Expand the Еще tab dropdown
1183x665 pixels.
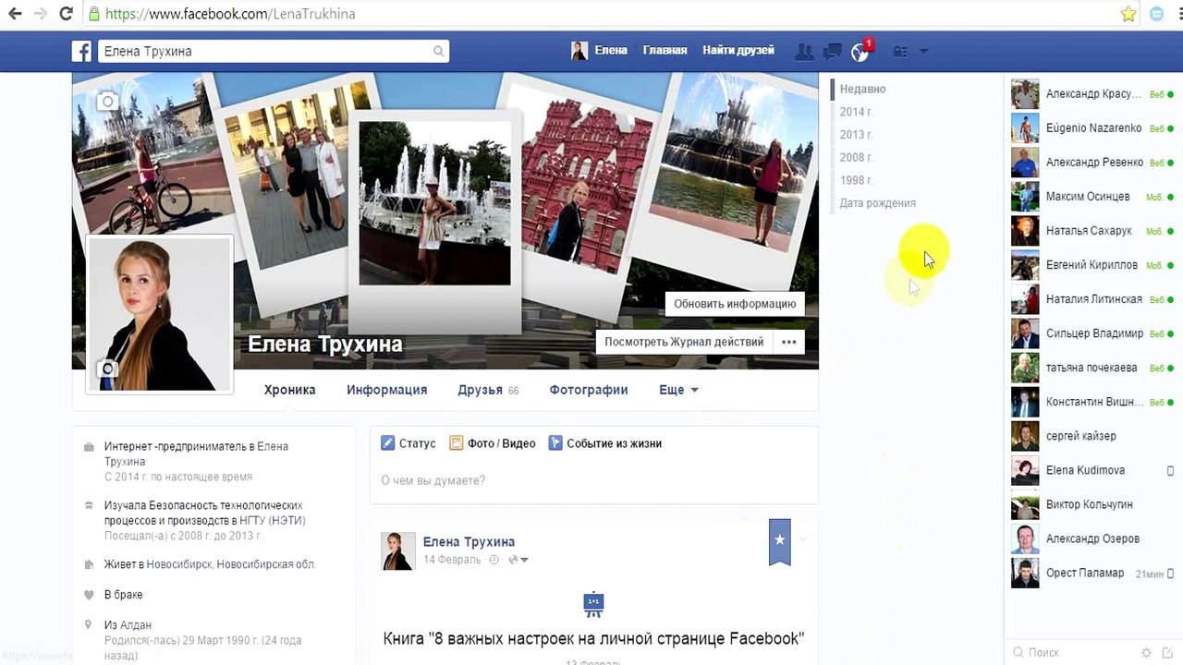click(678, 390)
